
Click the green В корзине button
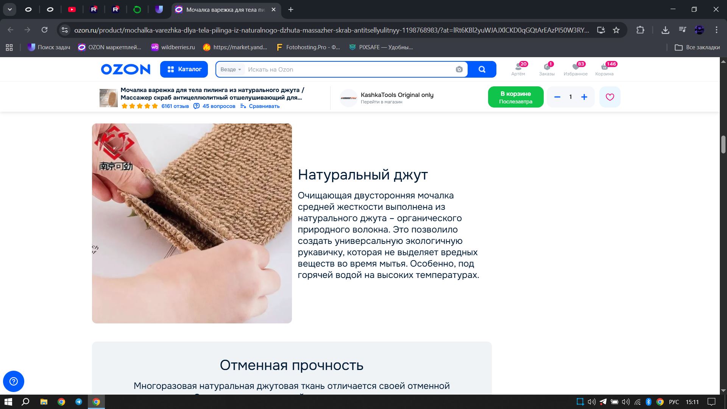click(x=515, y=97)
